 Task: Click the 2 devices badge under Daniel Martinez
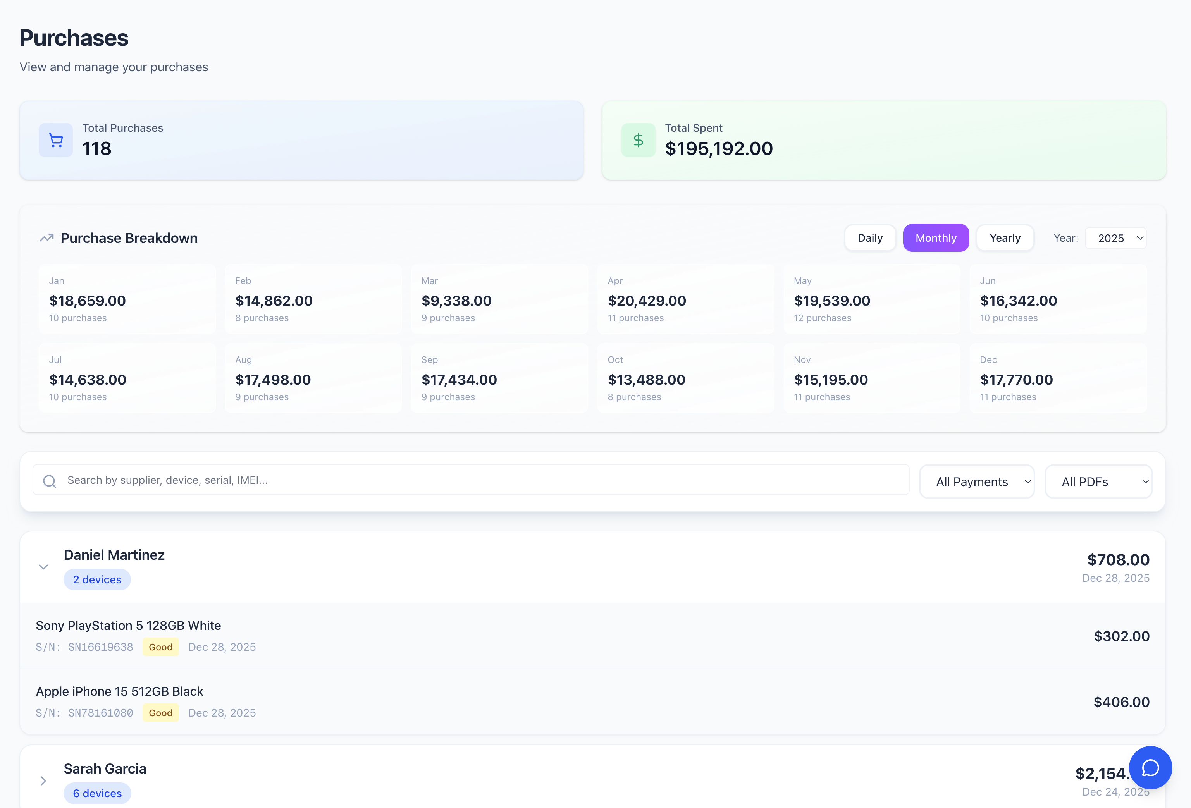97,579
